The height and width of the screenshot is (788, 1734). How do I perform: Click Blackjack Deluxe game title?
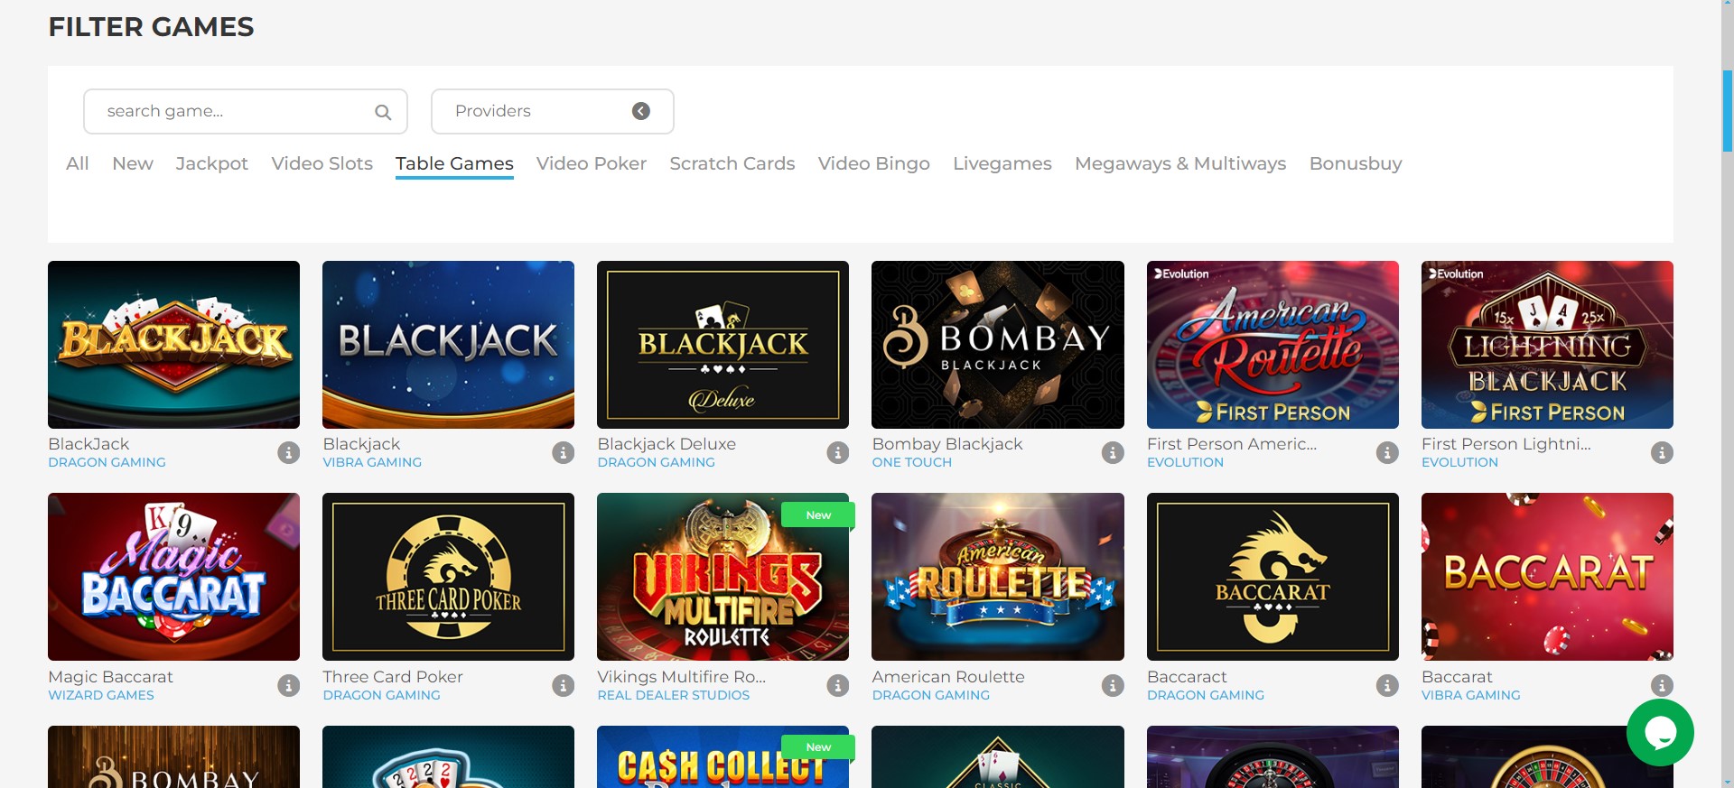[667, 444]
